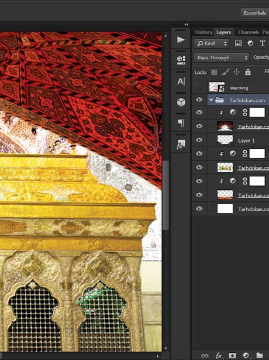Image resolution: width=269 pixels, height=360 pixels.
Task: Open the Paragraph panel icon
Action: 181,123
